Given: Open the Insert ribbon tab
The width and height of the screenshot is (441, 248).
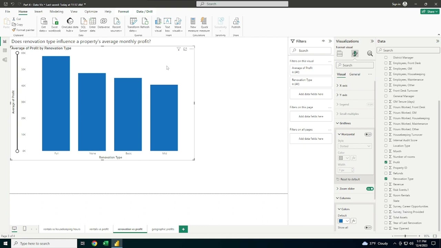Looking at the screenshot, I should tap(38, 11).
